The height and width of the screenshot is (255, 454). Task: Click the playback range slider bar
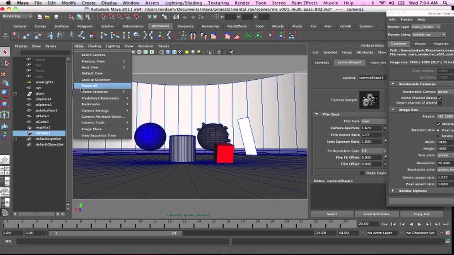pos(115,233)
